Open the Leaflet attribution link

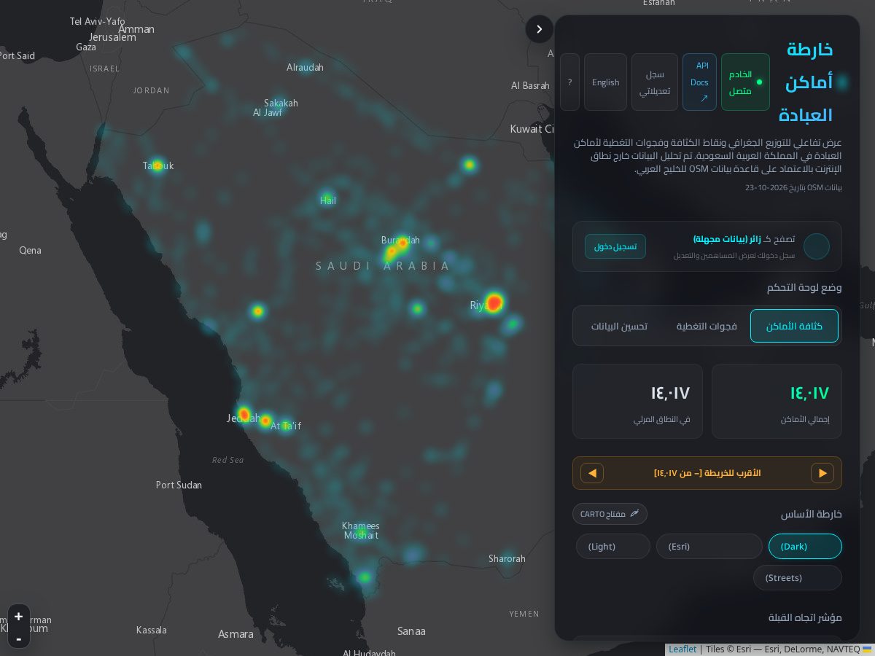682,649
